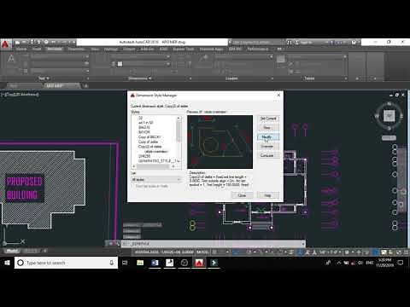Click the New button in Dimension Style Manager
410x307 pixels.
[x=268, y=128]
